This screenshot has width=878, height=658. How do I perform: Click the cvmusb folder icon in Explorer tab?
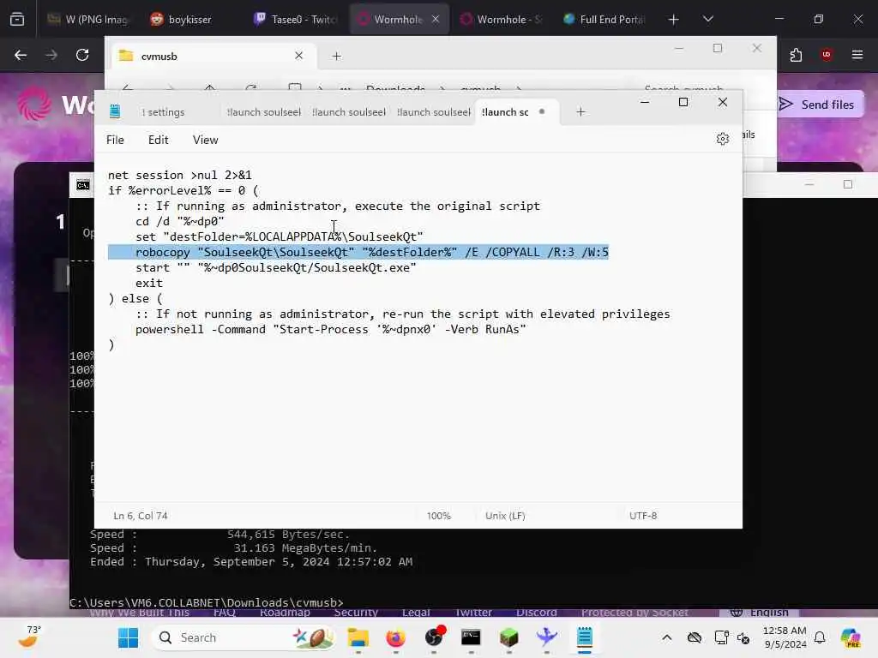[125, 56]
